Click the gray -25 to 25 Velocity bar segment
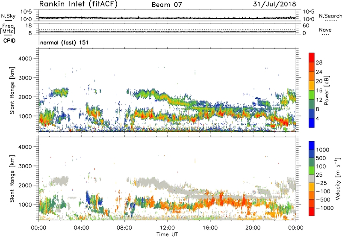The width and height of the screenshot is (342, 237). point(312,178)
